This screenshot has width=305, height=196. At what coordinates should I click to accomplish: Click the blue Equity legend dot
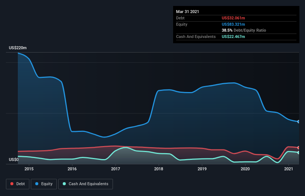click(37, 184)
